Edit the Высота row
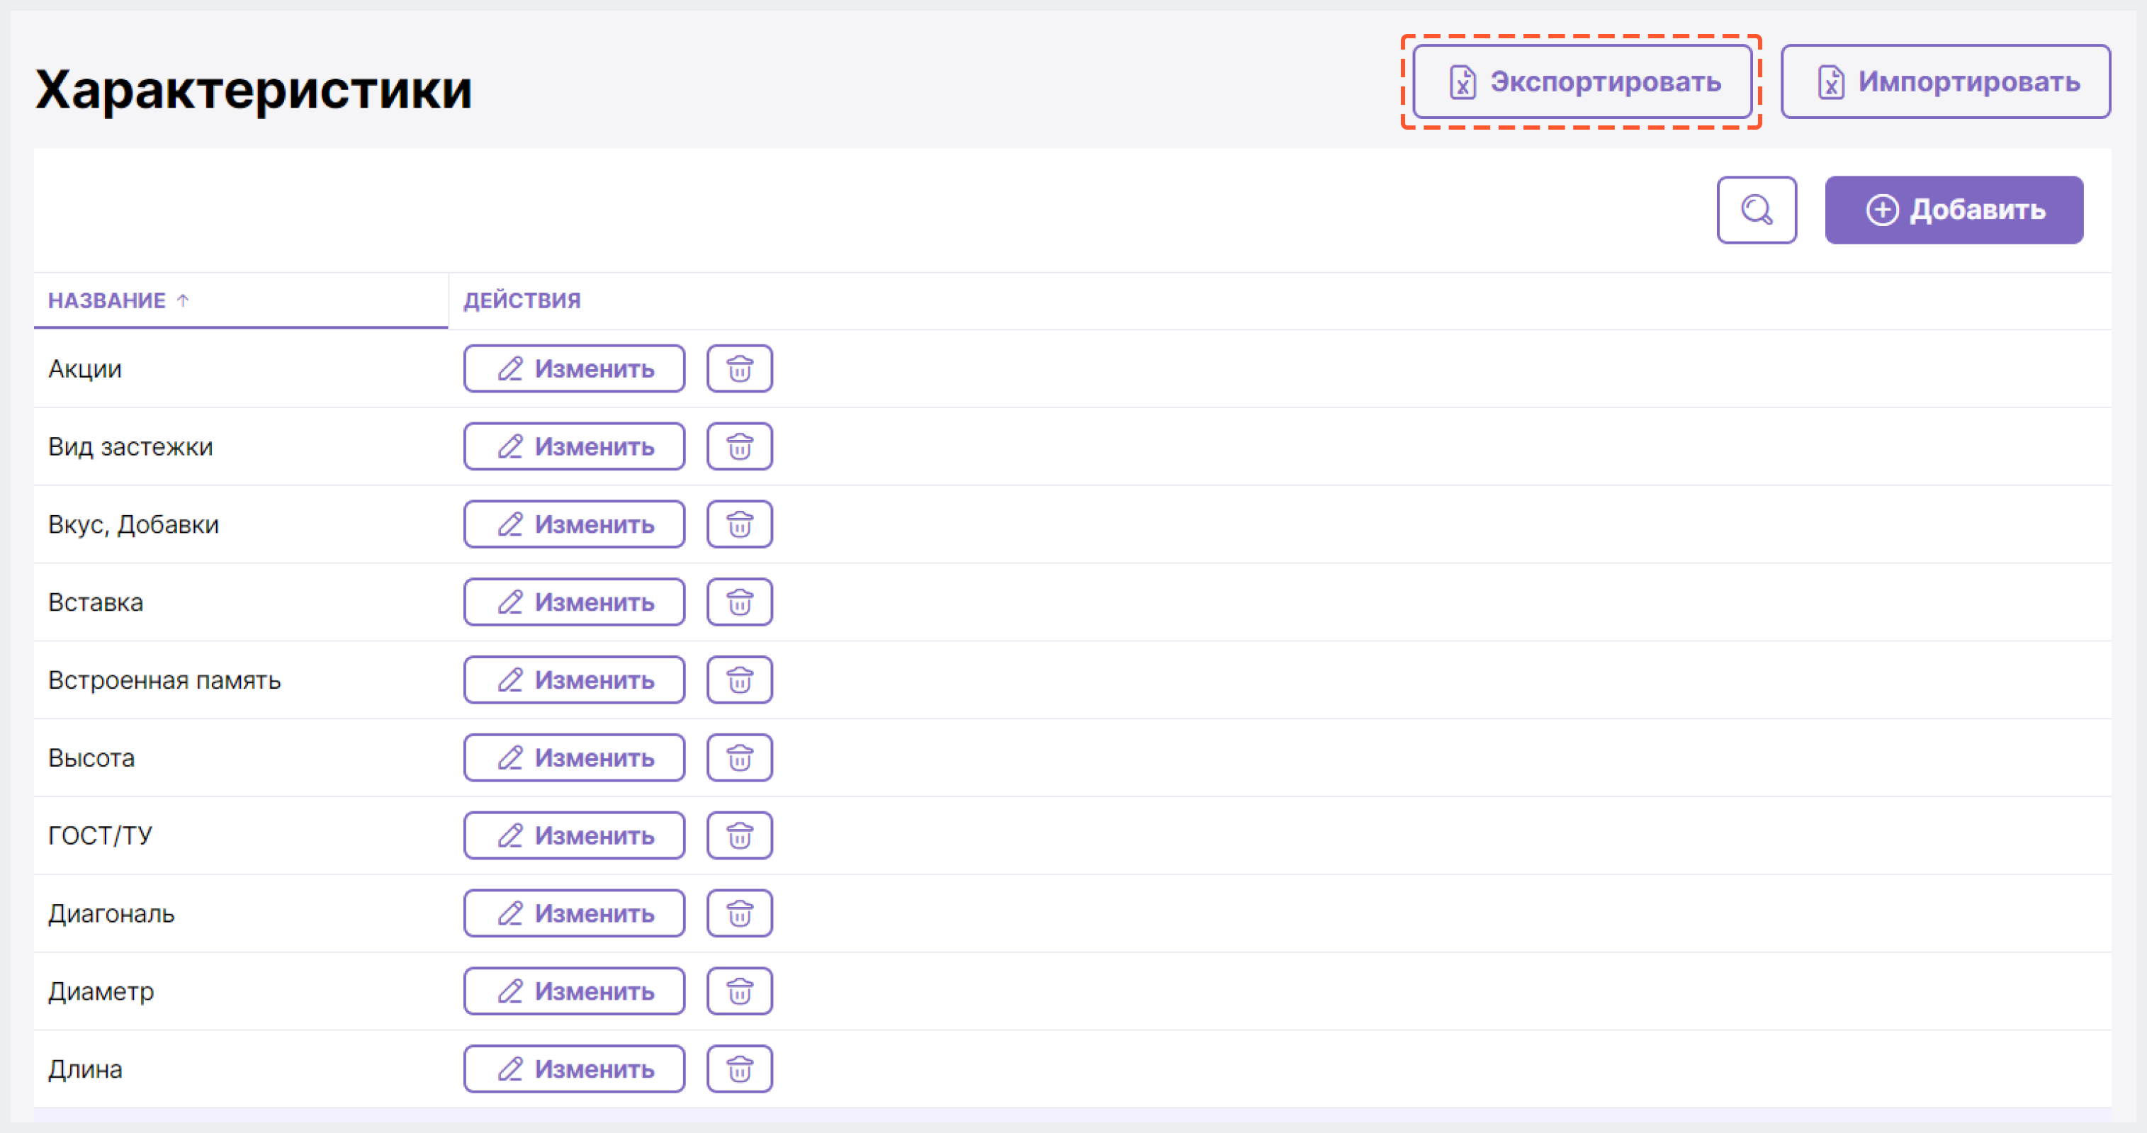This screenshot has height=1133, width=2147. click(x=574, y=758)
